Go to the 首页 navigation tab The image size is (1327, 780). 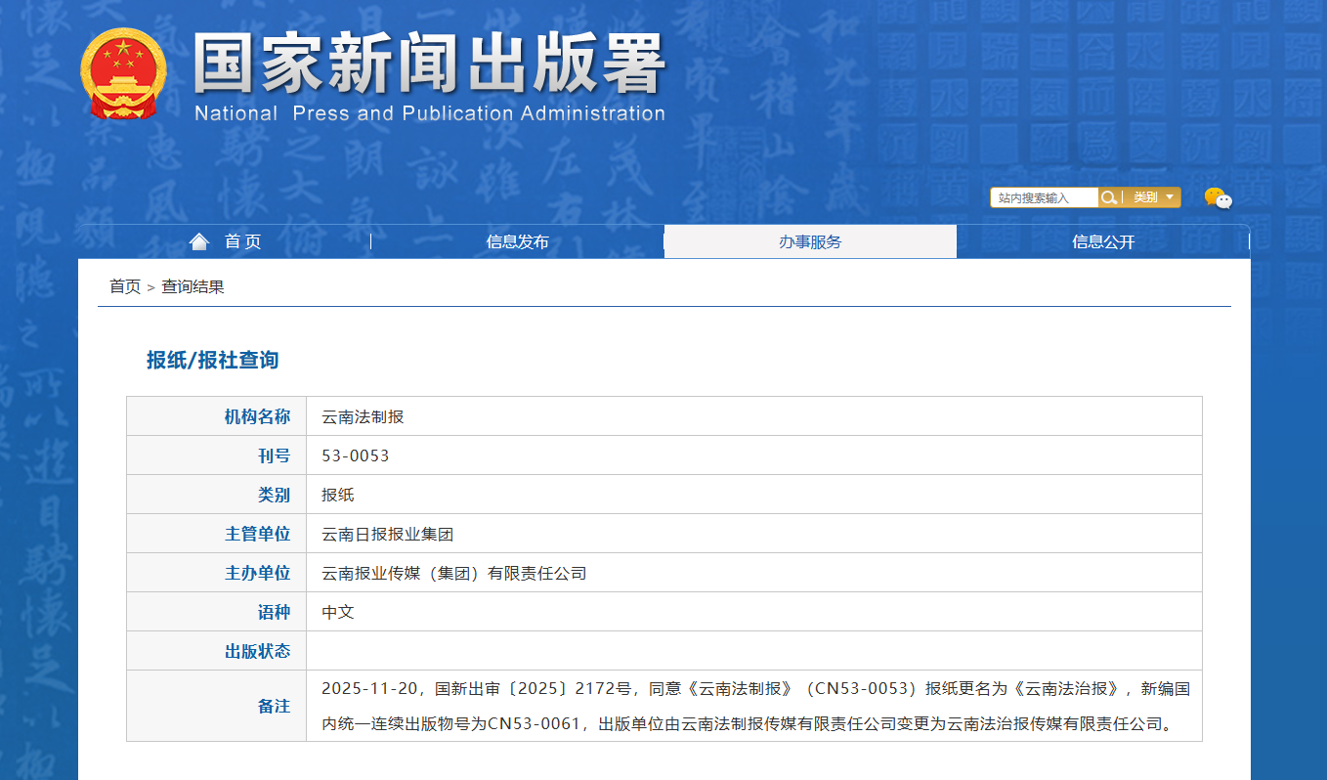coord(242,241)
